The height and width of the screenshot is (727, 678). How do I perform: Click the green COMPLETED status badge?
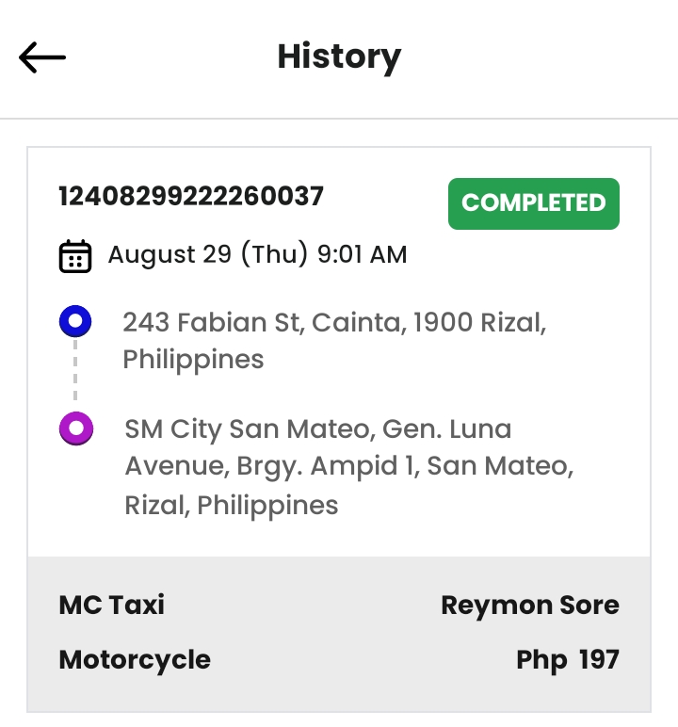tap(533, 203)
